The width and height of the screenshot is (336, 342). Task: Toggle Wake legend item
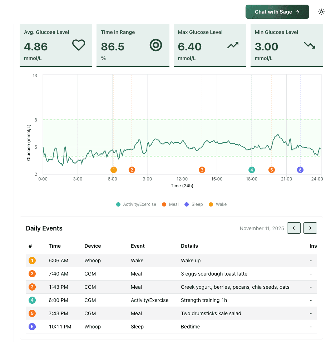(x=218, y=204)
